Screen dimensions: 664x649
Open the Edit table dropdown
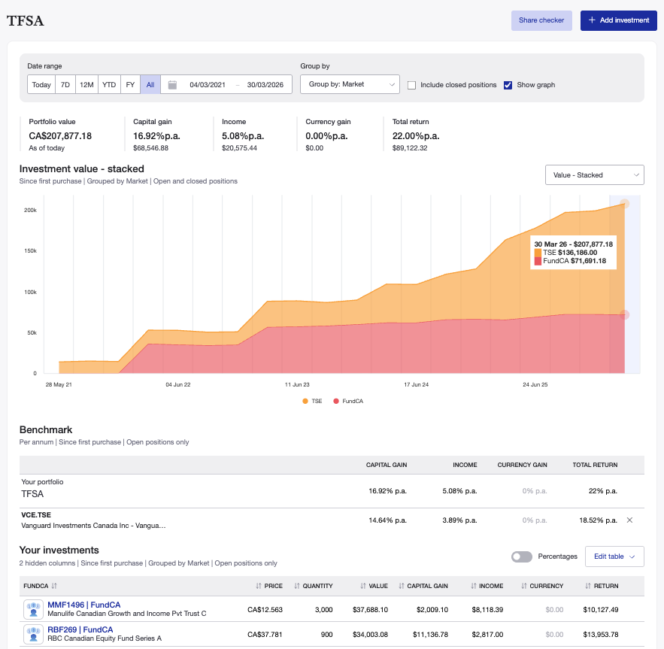(614, 557)
